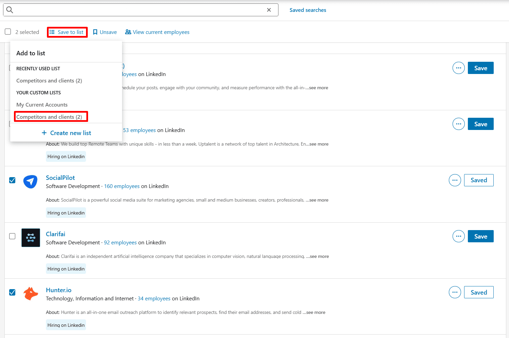509x338 pixels.
Task: Select My Current Accounts list
Action: click(42, 105)
